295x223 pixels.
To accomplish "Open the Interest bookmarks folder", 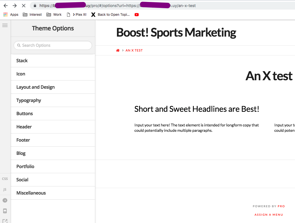I will (x=32, y=15).
